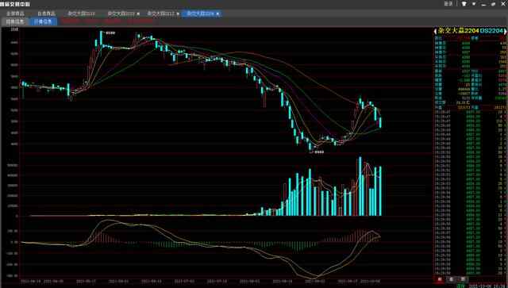Open the small dropdown menu icon in title bar
Image resolution: width=508 pixels, height=288 pixels.
coord(474,4)
